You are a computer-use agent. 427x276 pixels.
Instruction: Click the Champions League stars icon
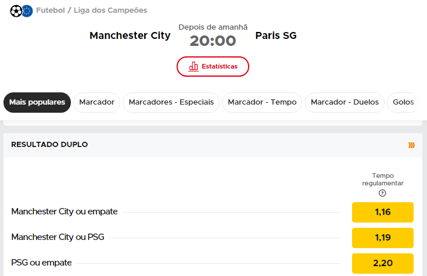click(x=27, y=10)
